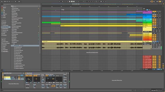Open User Library under Places
Viewport: 165px width, 92px height.
point(6,42)
